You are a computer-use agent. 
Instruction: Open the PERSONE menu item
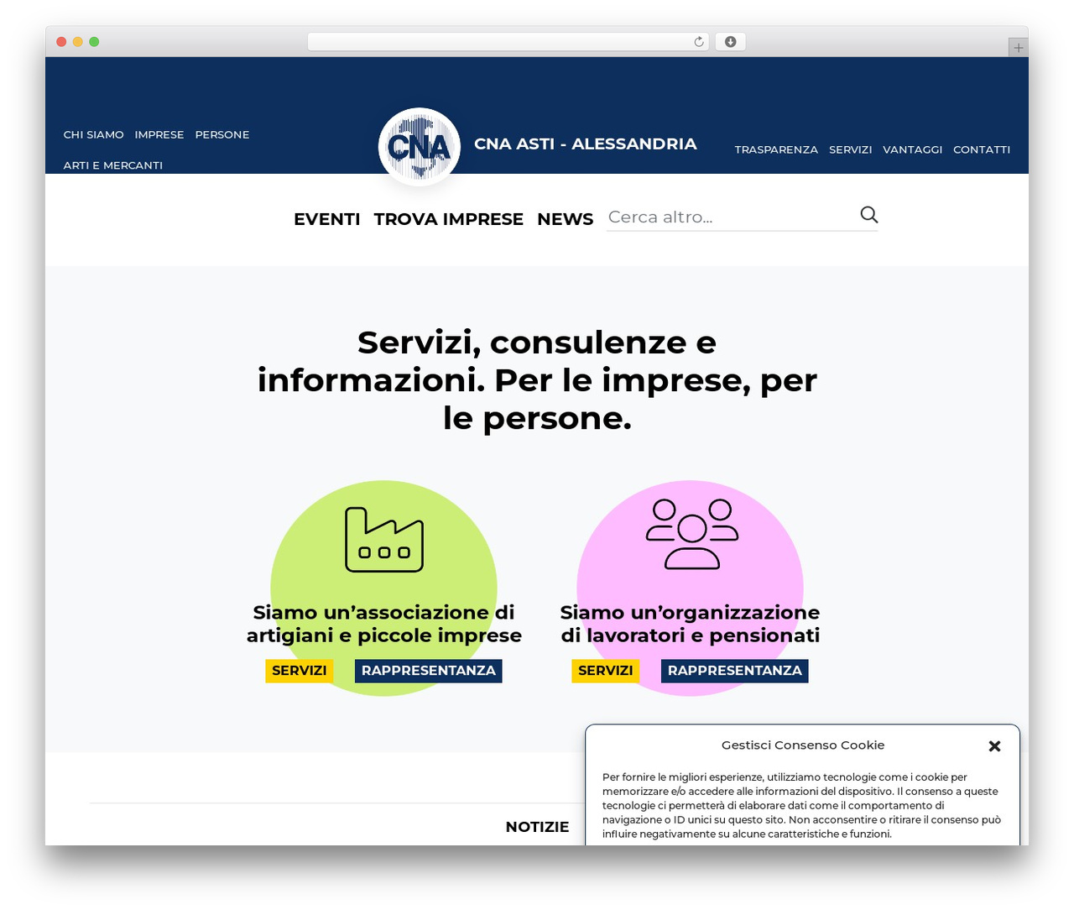coord(222,134)
